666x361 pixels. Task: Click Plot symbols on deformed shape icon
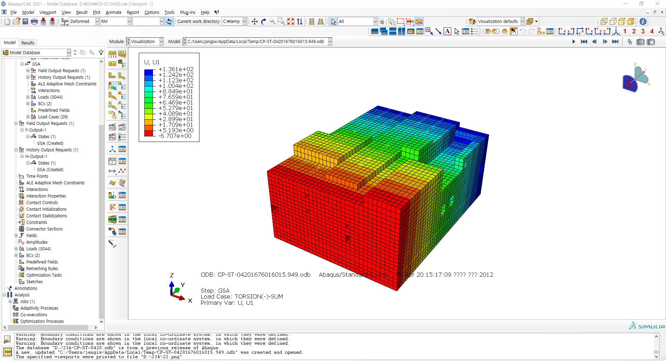(112, 95)
